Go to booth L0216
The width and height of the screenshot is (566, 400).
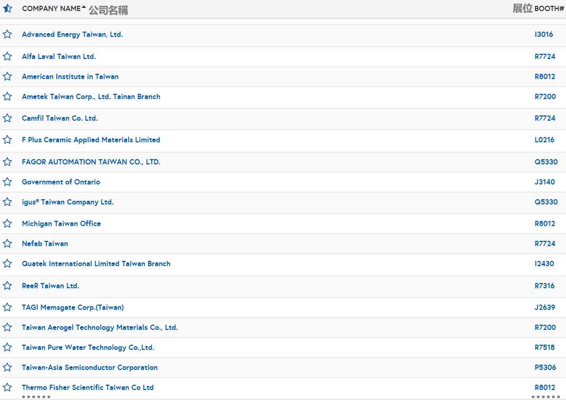point(544,140)
